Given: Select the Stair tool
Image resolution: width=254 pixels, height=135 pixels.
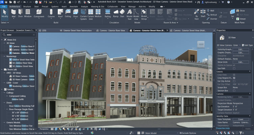Looking at the screenshot, I should click(x=122, y=13).
